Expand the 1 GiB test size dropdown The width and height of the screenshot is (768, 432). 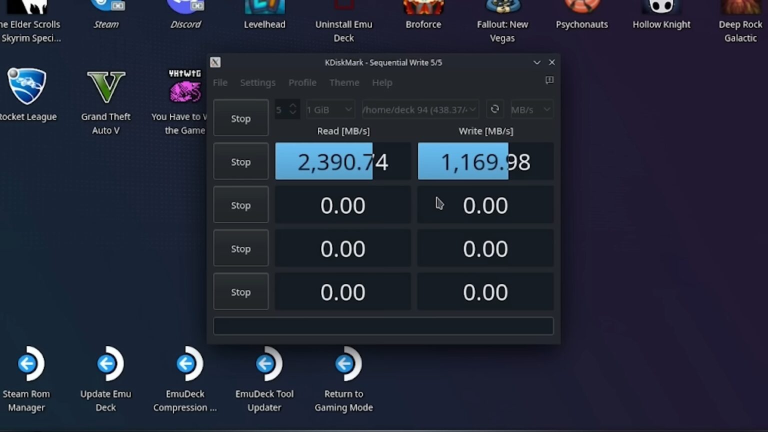330,109
